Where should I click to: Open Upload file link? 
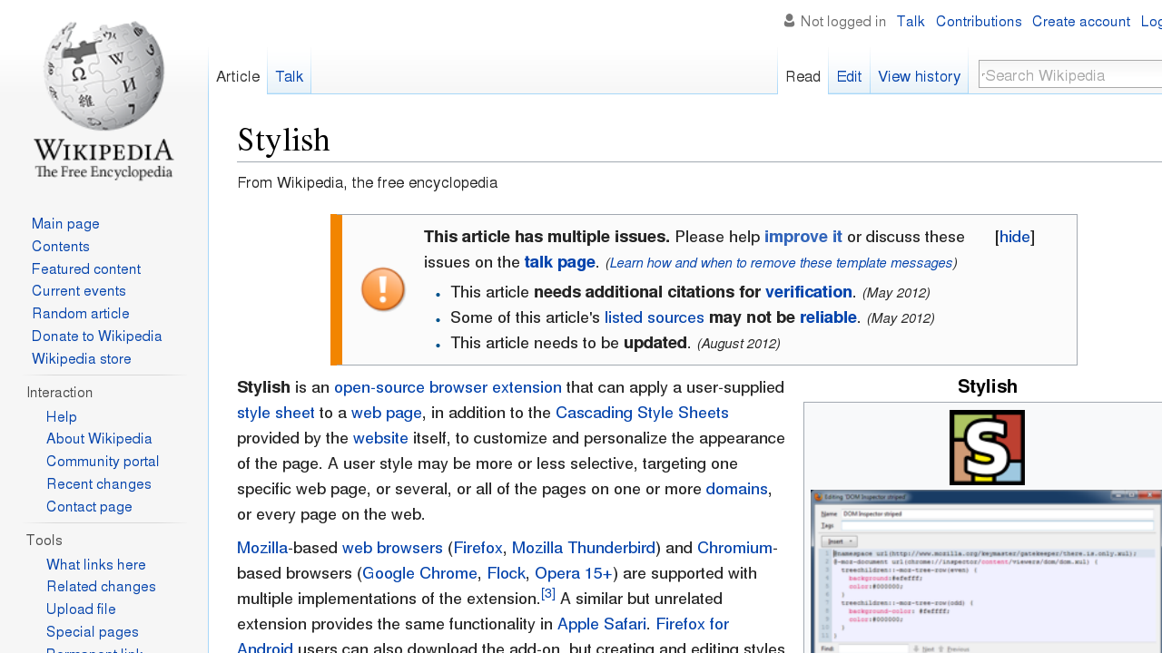(x=81, y=609)
